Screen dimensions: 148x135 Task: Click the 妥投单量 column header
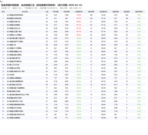coord(67,12)
